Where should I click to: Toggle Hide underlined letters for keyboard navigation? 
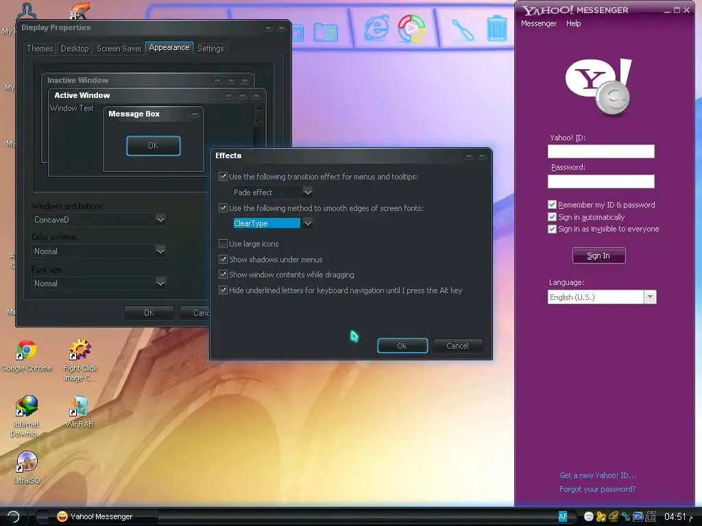(223, 290)
